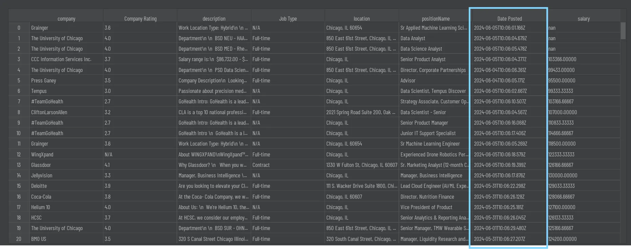Image resolution: width=631 pixels, height=249 pixels.
Task: Select the 320 South Canal Street location cell
Action: 362,239
